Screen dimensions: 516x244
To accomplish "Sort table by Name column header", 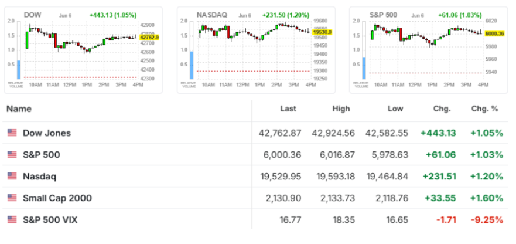I will [19, 109].
